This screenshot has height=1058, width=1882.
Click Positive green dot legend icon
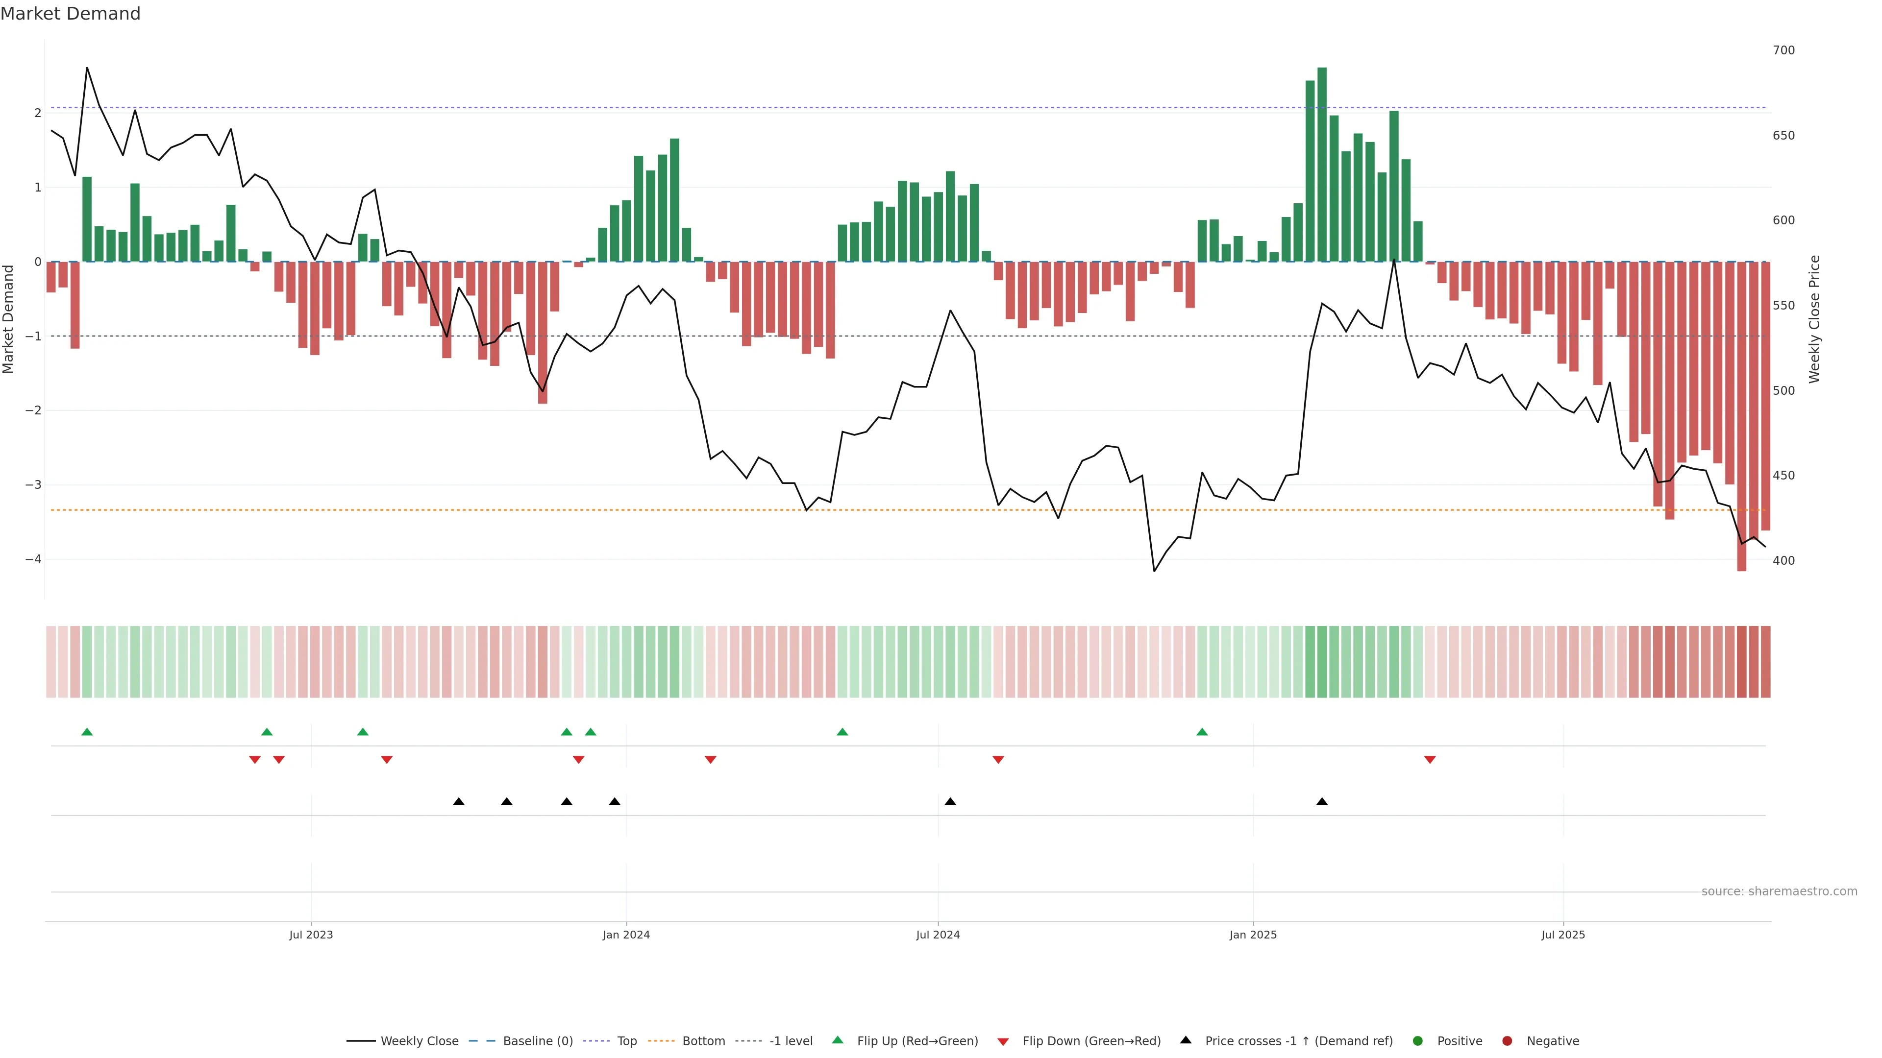1418,1041
